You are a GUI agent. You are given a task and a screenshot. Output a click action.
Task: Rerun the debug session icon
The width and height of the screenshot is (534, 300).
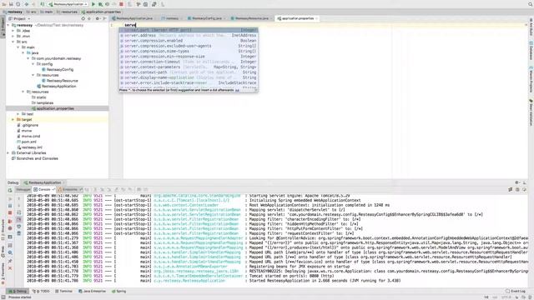pyautogui.click(x=10, y=191)
